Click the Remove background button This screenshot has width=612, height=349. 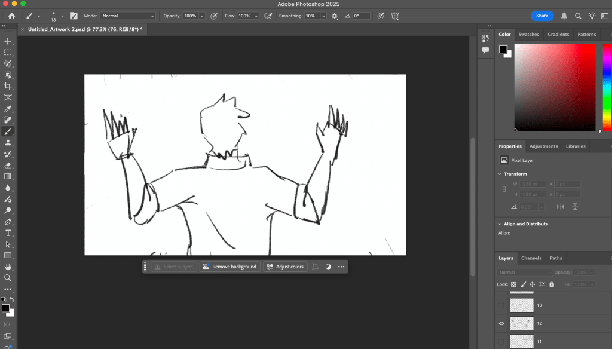coord(229,267)
